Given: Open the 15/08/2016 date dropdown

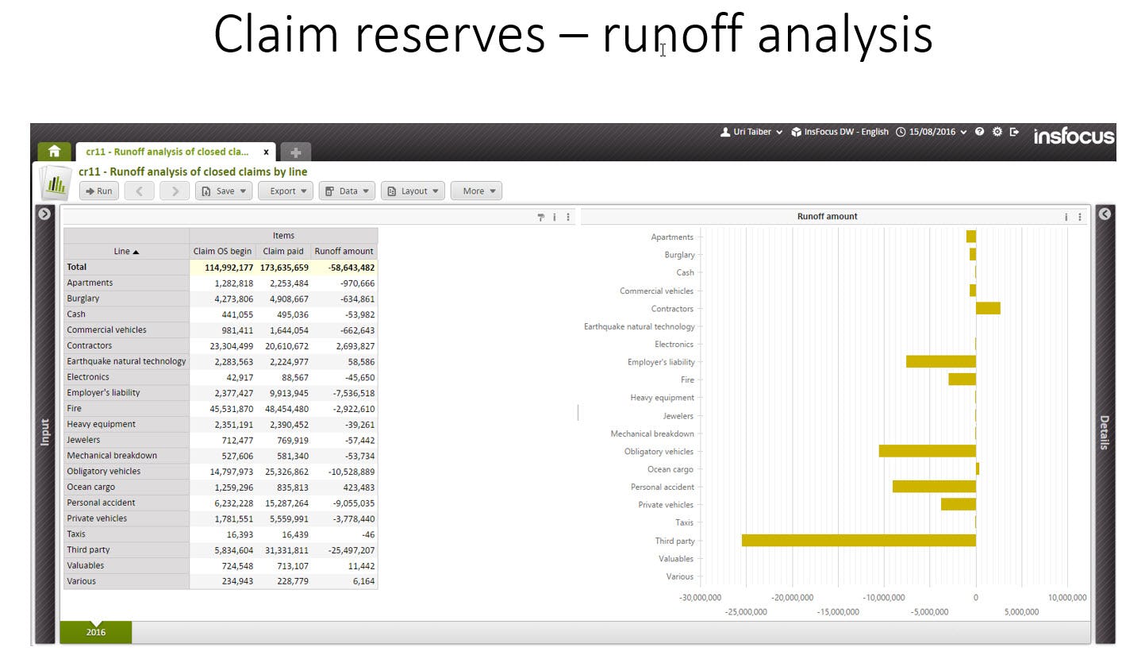Looking at the screenshot, I should pyautogui.click(x=932, y=132).
